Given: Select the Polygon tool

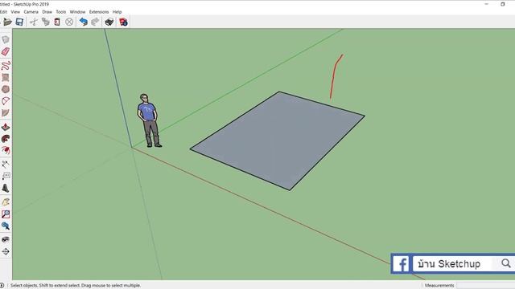Looking at the screenshot, I should point(6,89).
